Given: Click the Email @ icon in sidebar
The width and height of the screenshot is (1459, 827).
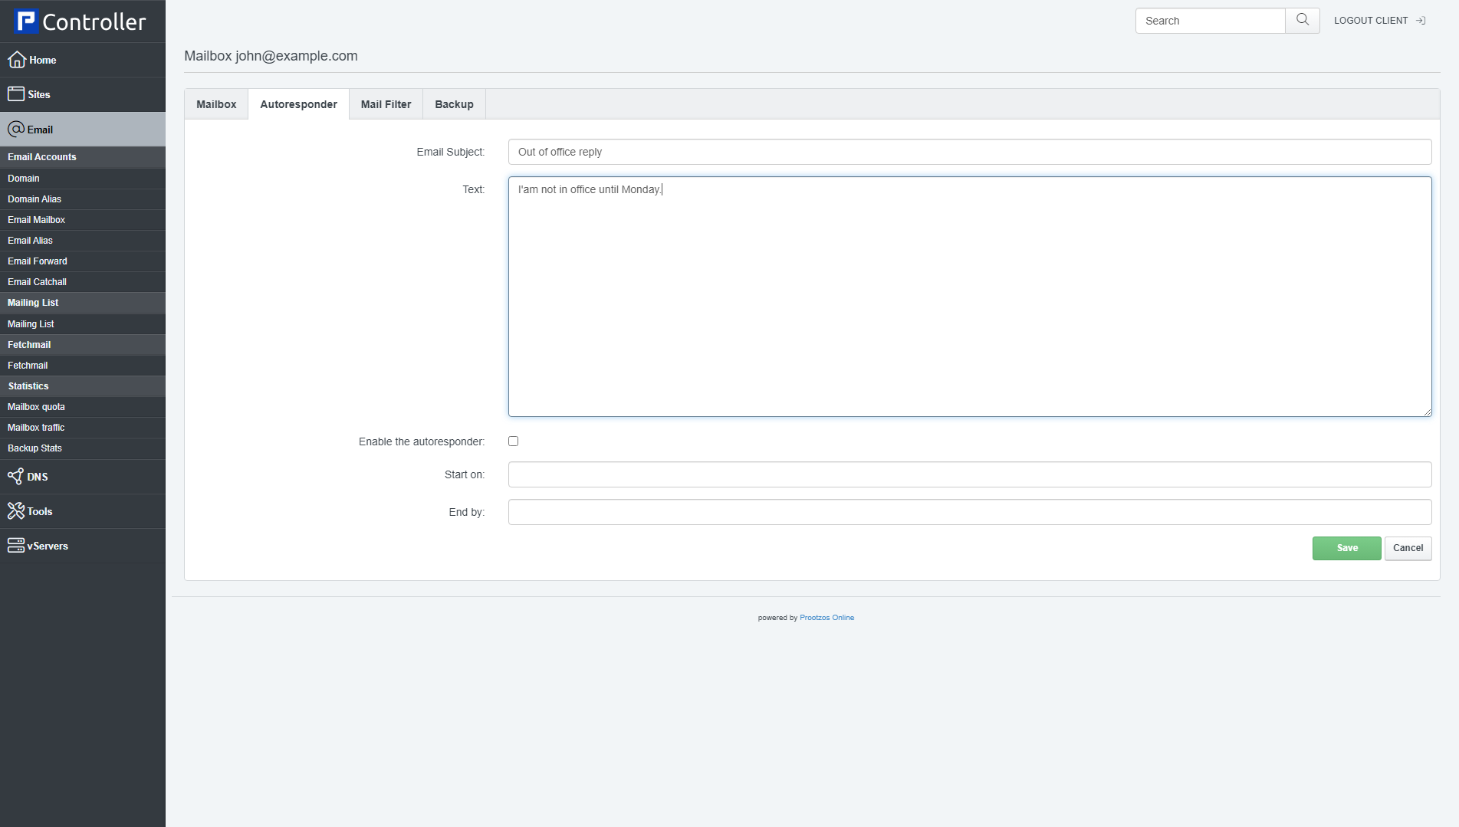Looking at the screenshot, I should coord(17,129).
